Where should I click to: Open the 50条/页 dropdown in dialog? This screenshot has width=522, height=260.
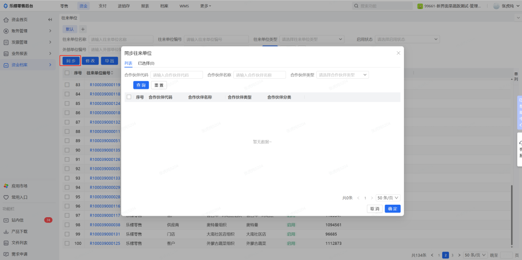pos(388,198)
